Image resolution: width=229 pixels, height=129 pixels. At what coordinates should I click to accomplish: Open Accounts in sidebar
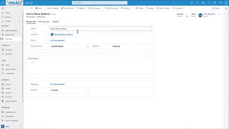(x=9, y=50)
